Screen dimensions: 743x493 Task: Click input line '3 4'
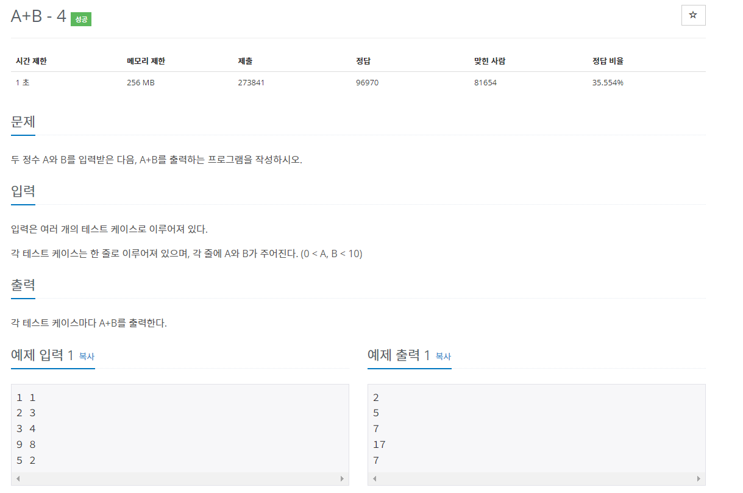[26, 429]
